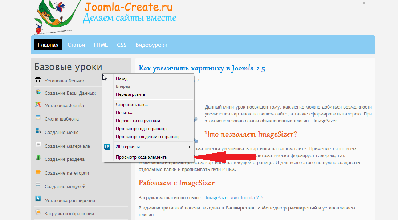Click the Joomla logo icon in sidebar
398x220 pixels.
tap(38, 105)
